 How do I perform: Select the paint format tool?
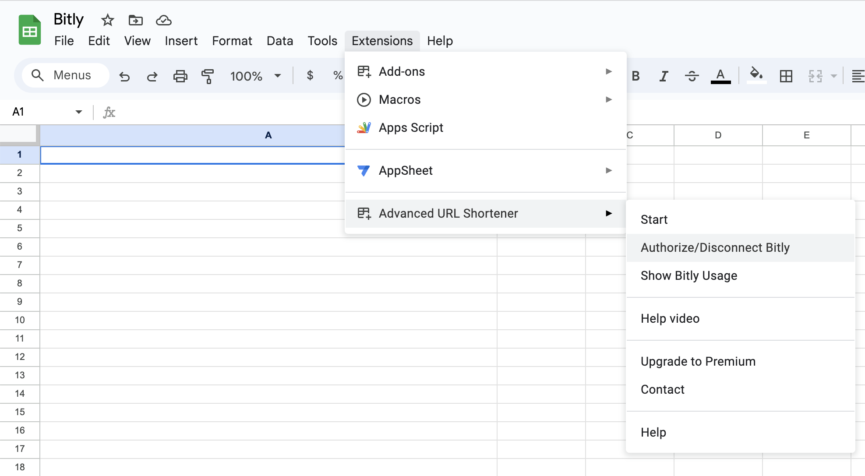click(x=208, y=76)
